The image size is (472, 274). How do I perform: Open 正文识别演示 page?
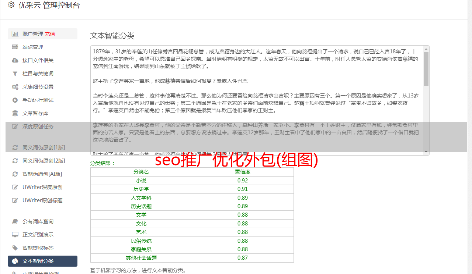(x=42, y=235)
